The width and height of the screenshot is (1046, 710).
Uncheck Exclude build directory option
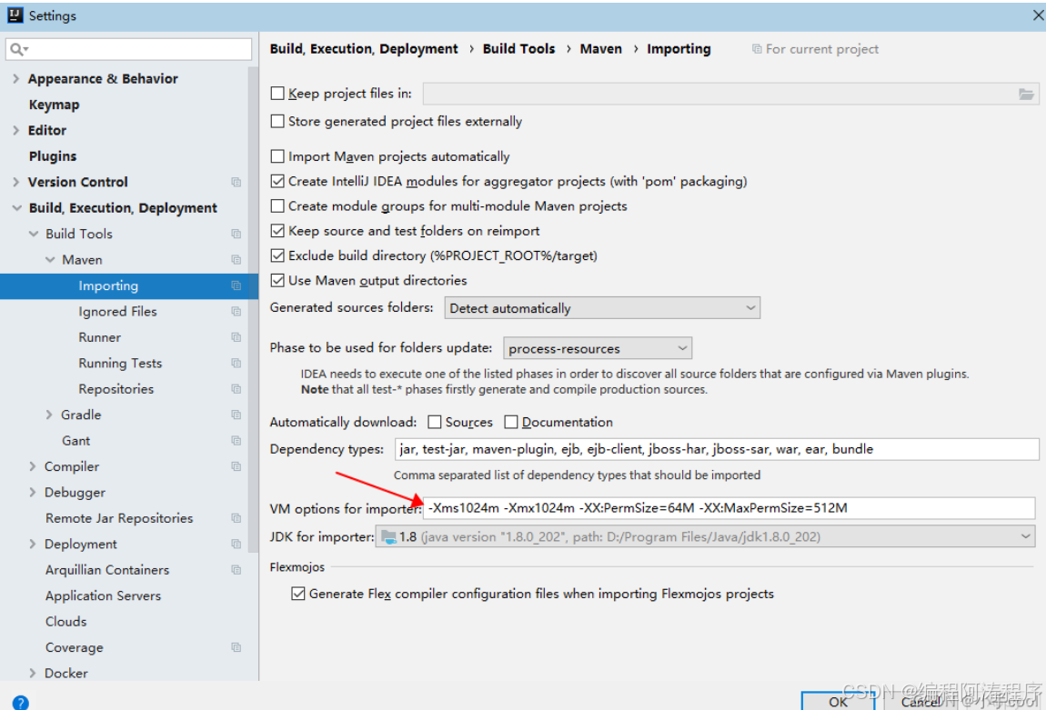pyautogui.click(x=277, y=255)
